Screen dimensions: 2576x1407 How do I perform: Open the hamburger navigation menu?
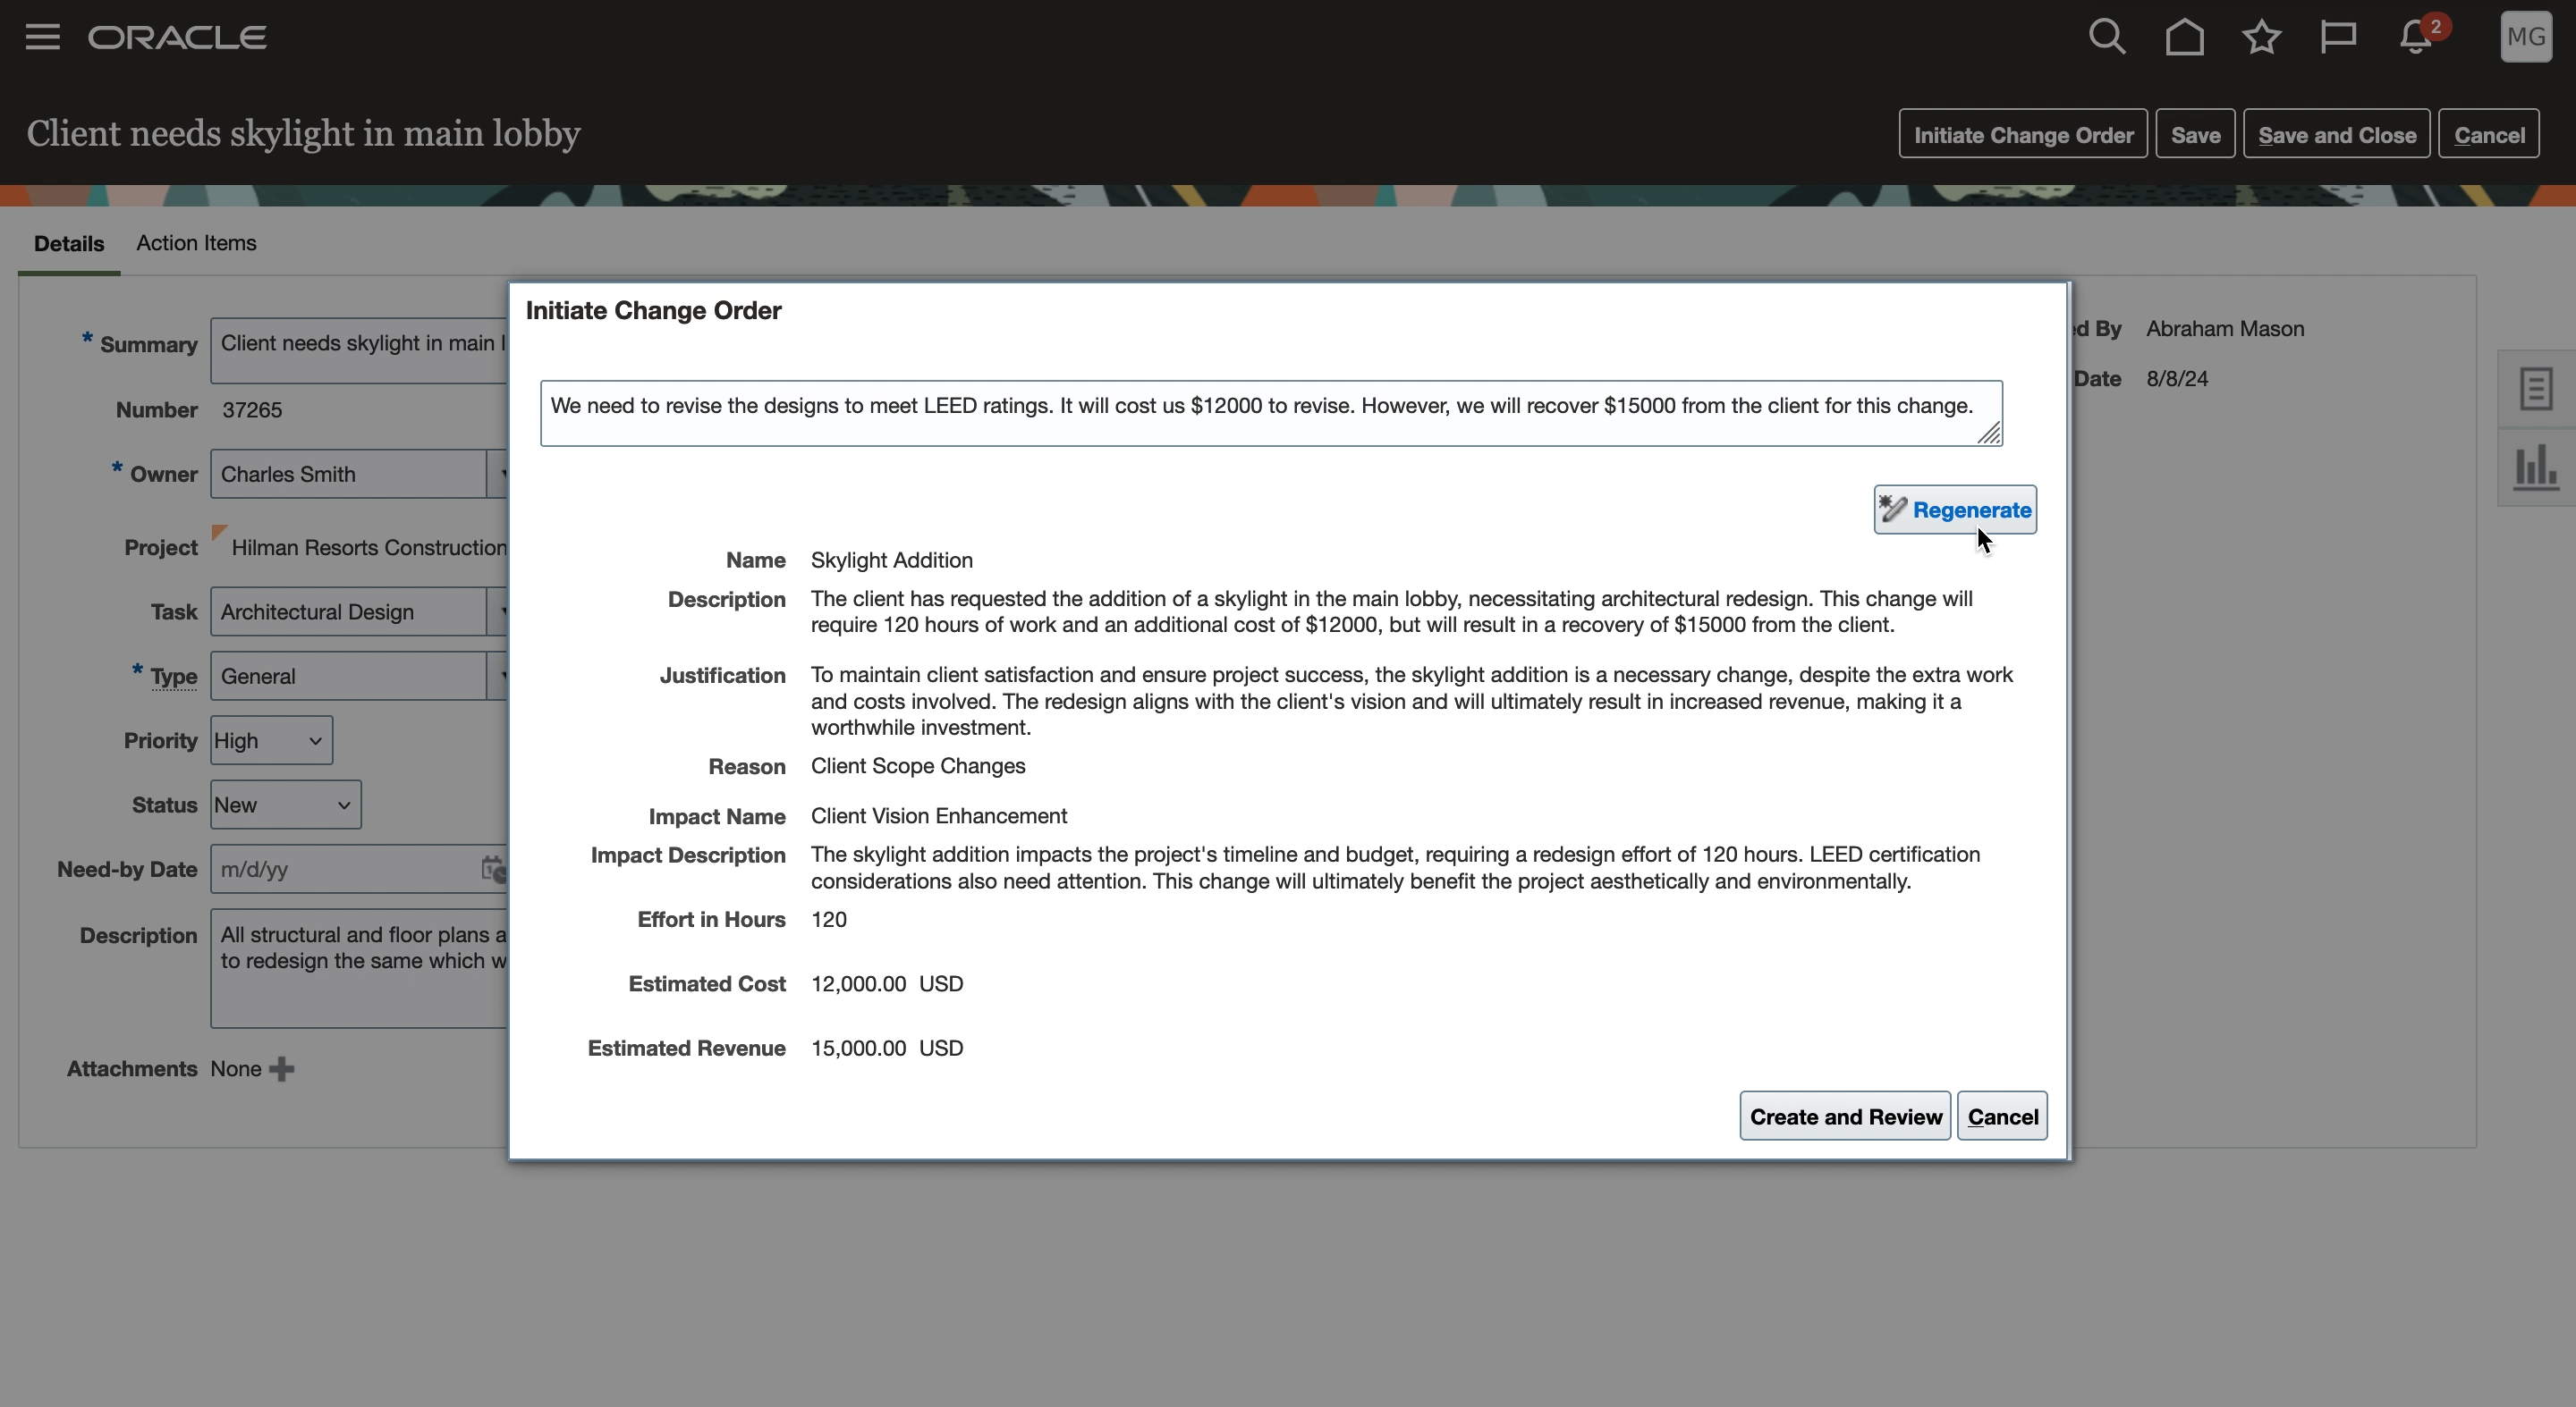tap(42, 37)
